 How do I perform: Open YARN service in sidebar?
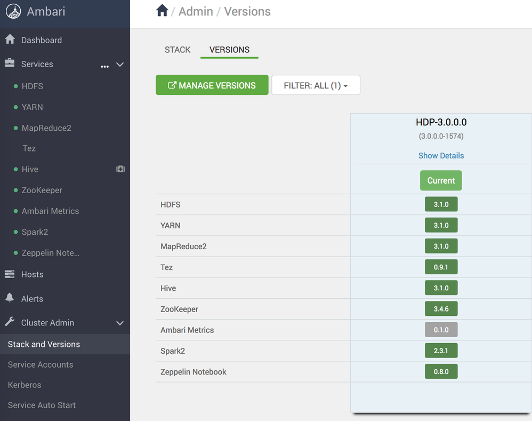click(32, 107)
